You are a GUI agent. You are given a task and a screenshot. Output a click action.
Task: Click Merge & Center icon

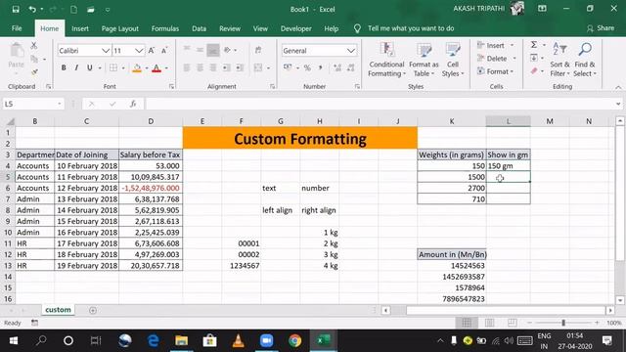(x=258, y=67)
